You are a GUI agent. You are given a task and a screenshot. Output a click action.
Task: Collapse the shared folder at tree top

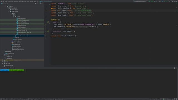pyautogui.click(x=6, y=6)
